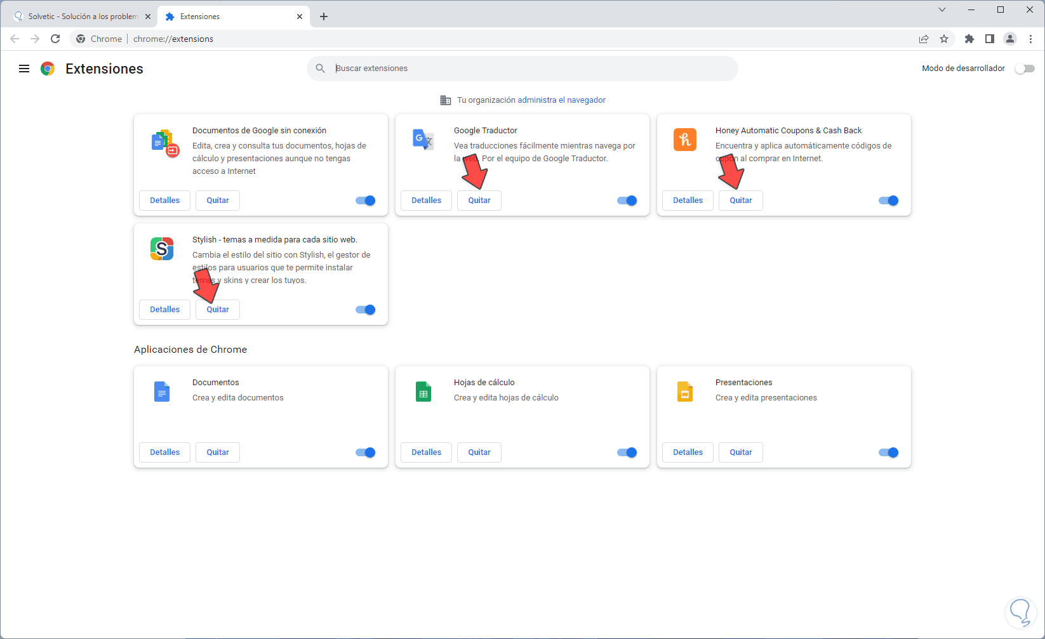This screenshot has height=639, width=1045.
Task: Close the Extensiones tab
Action: (x=300, y=16)
